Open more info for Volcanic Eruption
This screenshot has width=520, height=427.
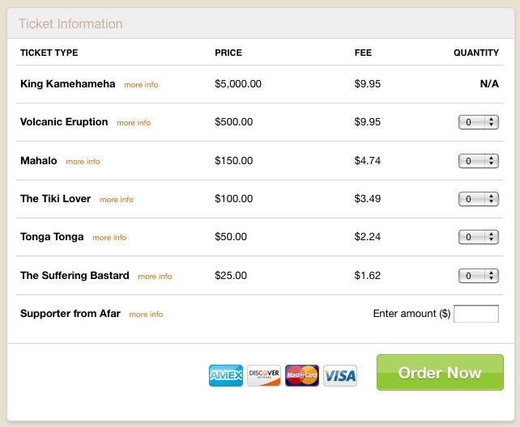tap(134, 123)
